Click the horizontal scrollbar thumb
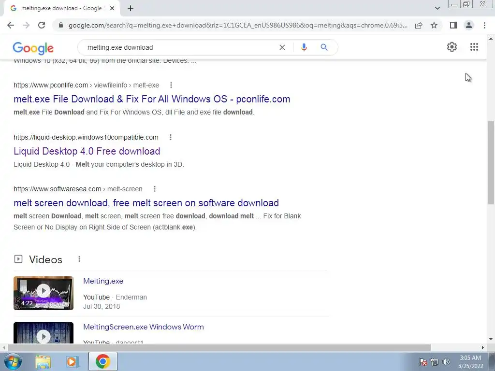 (x=219, y=347)
